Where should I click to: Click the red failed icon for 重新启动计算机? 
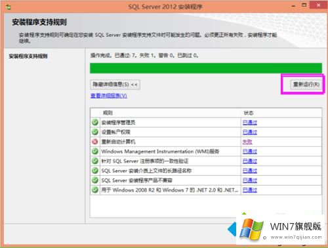(x=95, y=142)
